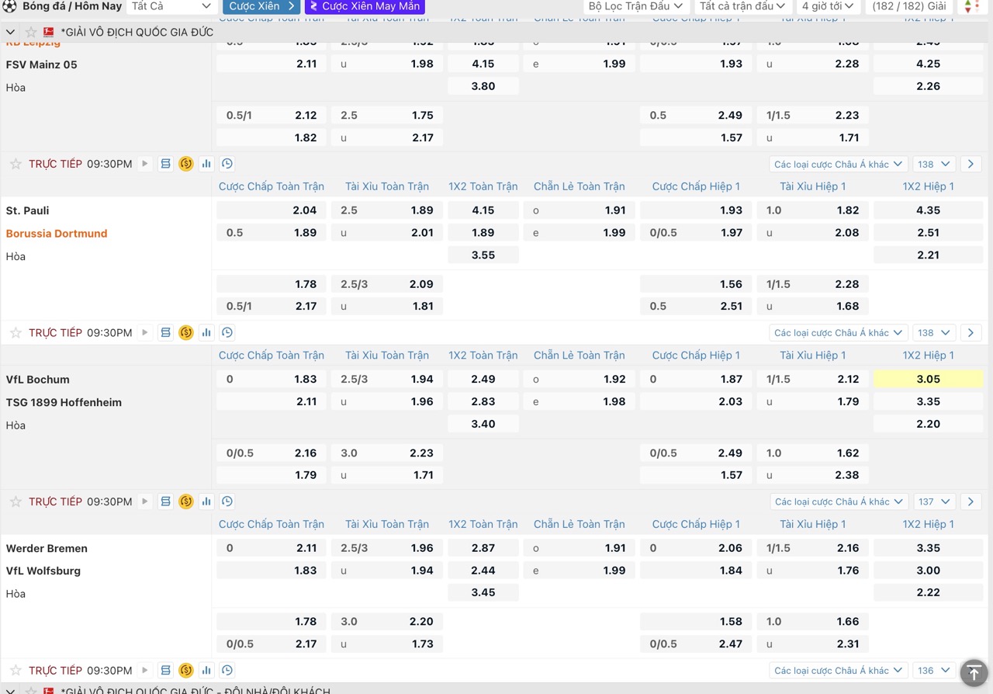993x694 pixels.
Task: Favorite the GIẢI VÔ ĐỊCH QUỐC GIA ĐỨC league star
Action: tap(31, 33)
